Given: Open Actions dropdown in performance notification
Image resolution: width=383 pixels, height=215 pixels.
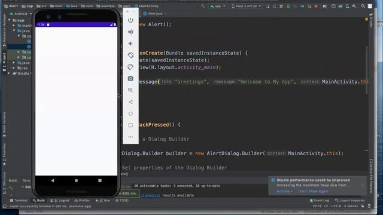Looking at the screenshot, I should pyautogui.click(x=285, y=191).
